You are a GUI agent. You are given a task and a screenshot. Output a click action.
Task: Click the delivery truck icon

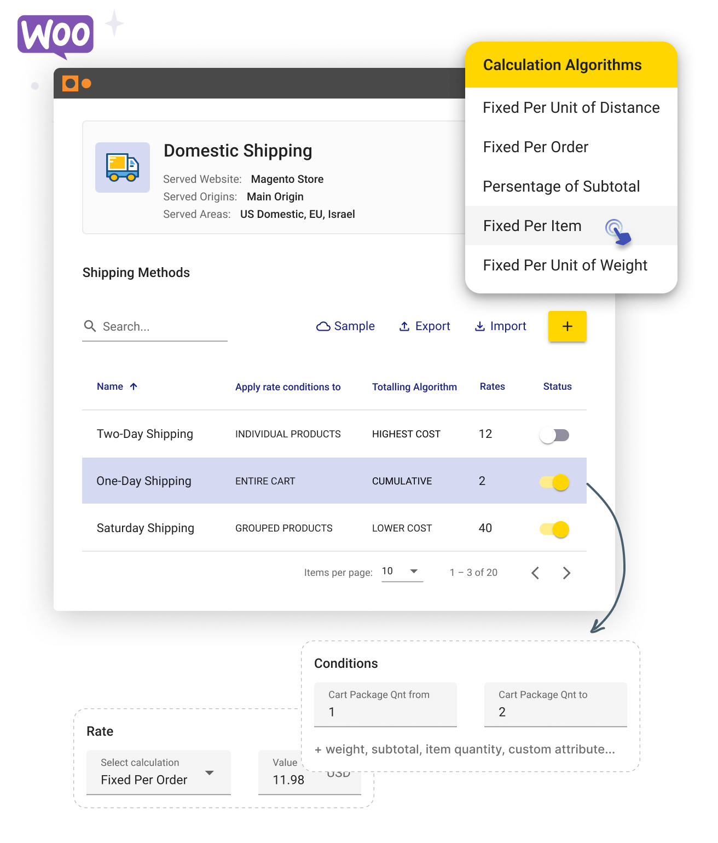pos(123,168)
